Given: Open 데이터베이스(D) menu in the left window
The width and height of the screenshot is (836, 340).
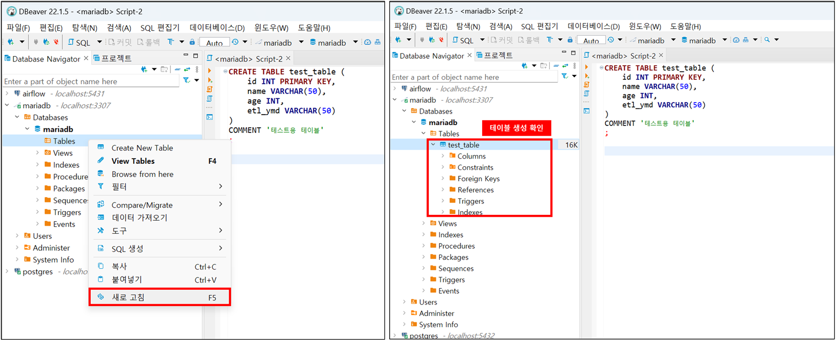Looking at the screenshot, I should tap(217, 28).
